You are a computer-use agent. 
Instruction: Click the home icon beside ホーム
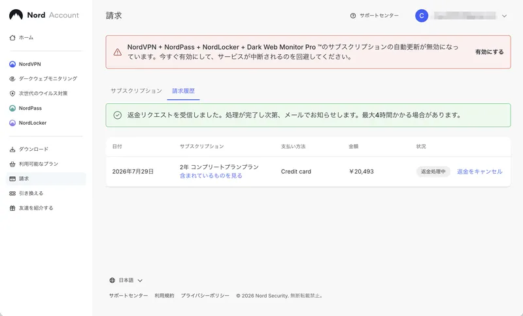(x=12, y=38)
